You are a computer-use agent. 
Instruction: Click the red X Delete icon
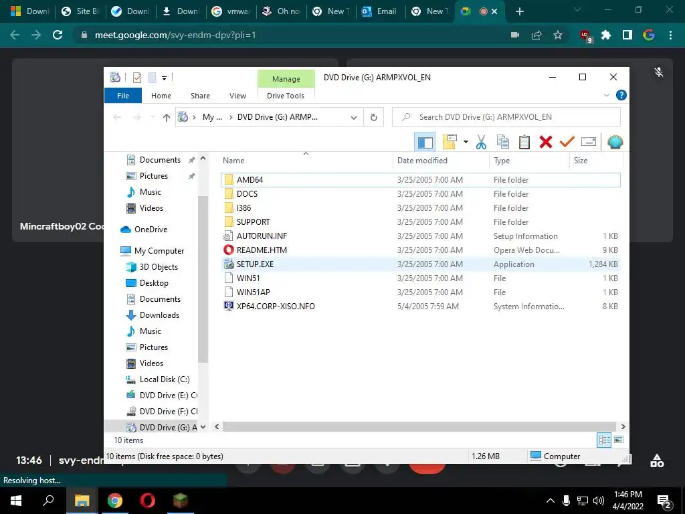[546, 142]
